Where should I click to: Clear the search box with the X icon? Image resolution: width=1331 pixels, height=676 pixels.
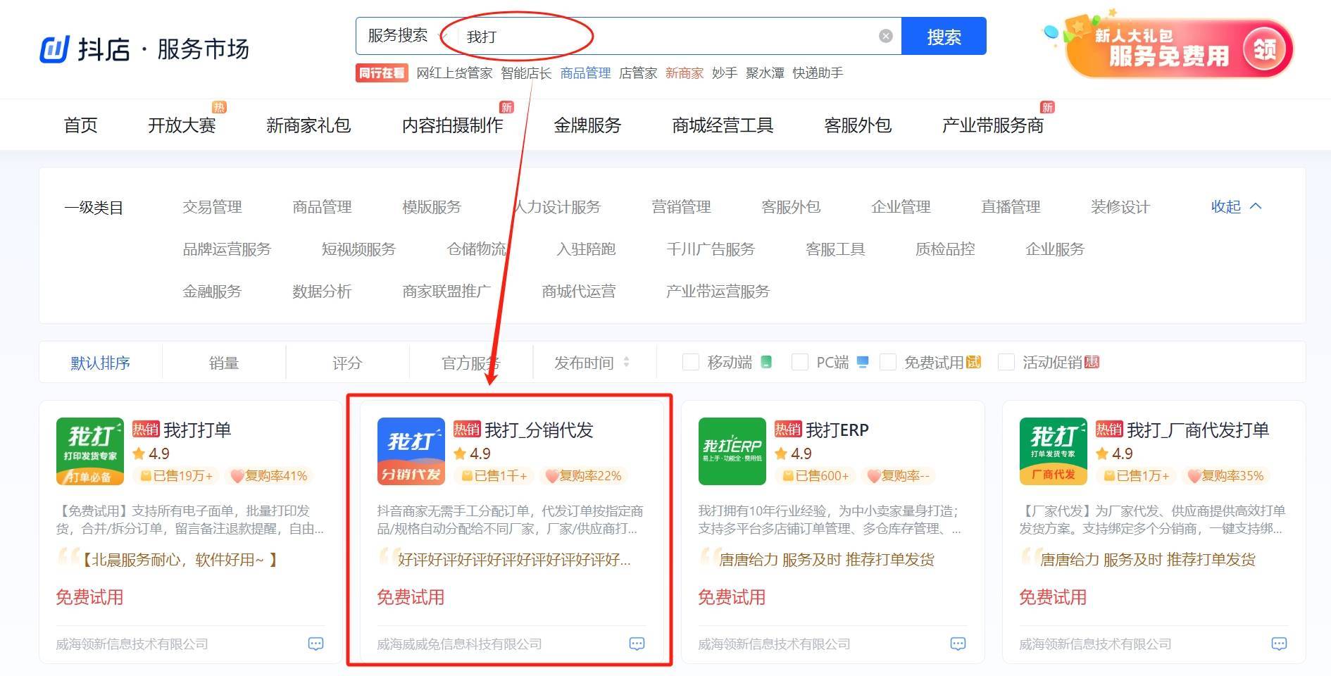[x=886, y=36]
